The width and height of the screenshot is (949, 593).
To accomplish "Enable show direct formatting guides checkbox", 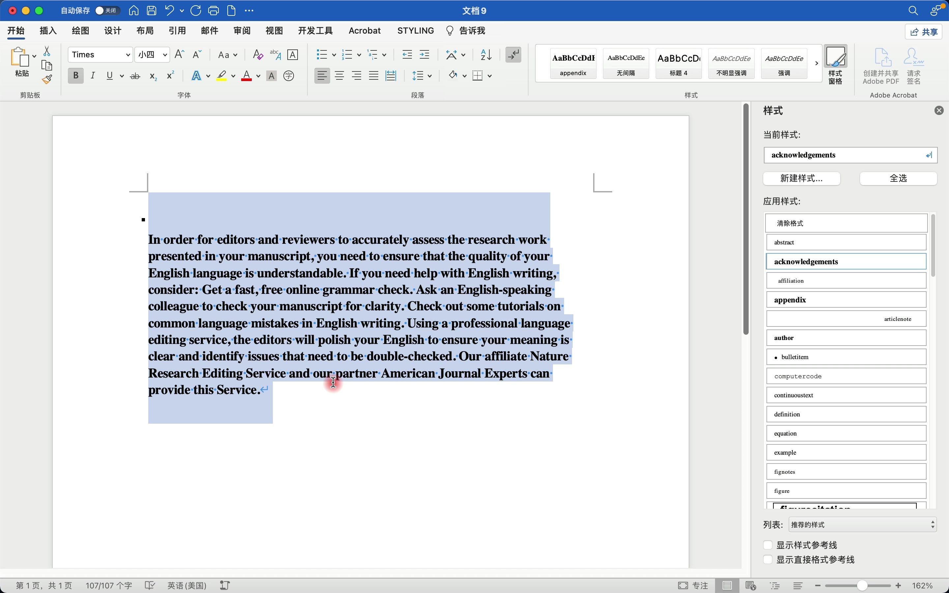I will (x=767, y=560).
